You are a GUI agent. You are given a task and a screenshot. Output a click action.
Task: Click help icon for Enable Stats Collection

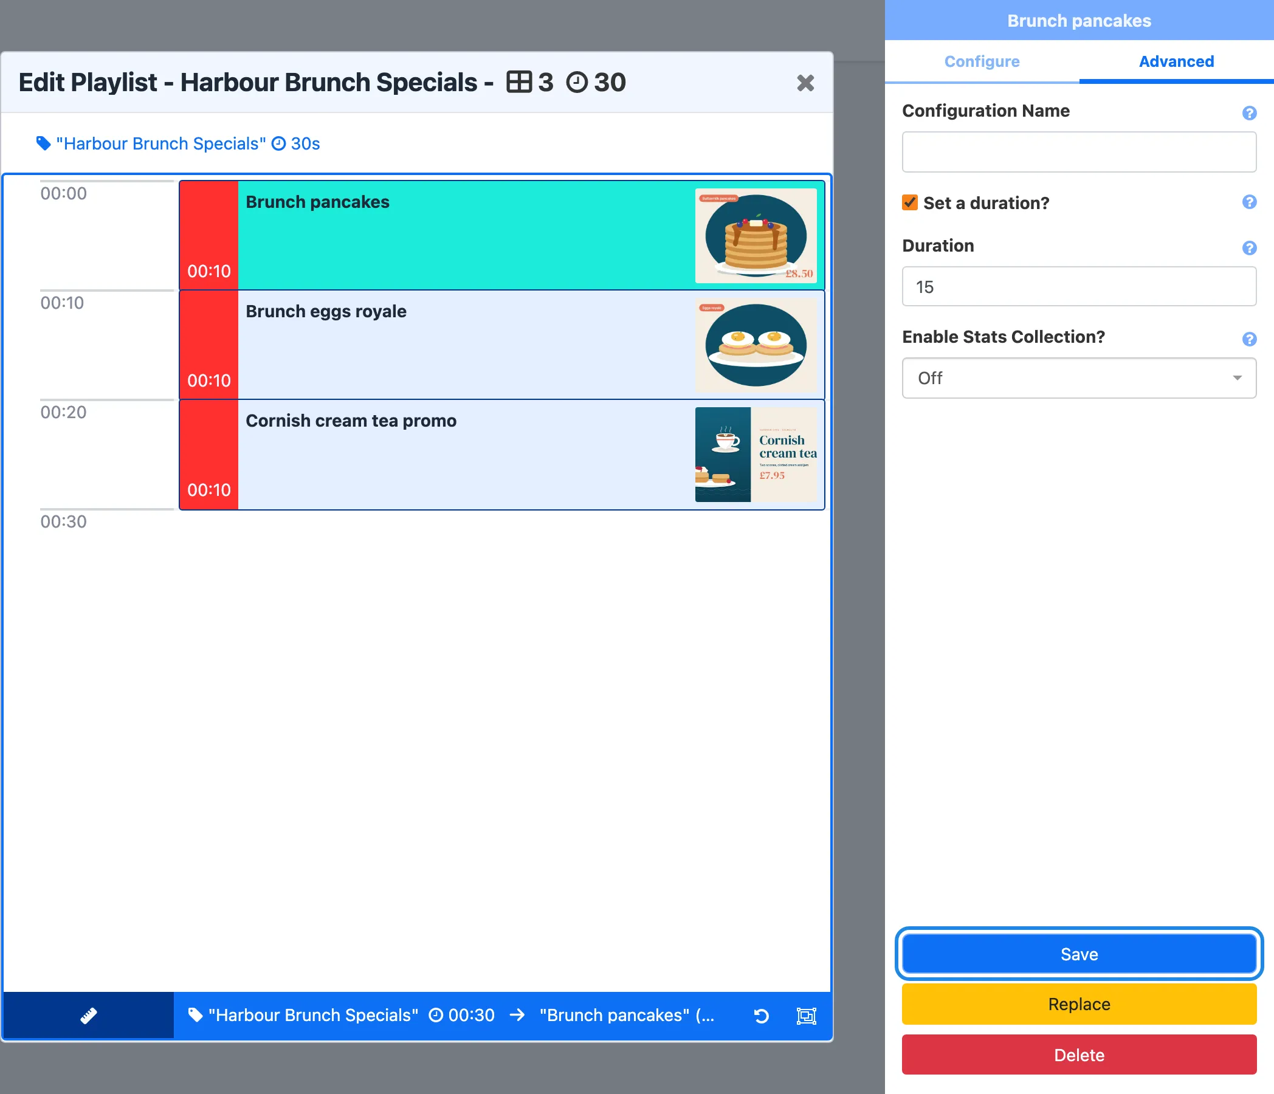point(1249,339)
